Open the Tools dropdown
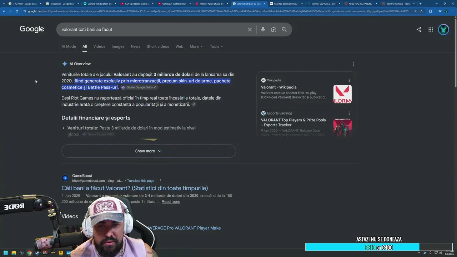Image resolution: width=457 pixels, height=257 pixels. [216, 46]
